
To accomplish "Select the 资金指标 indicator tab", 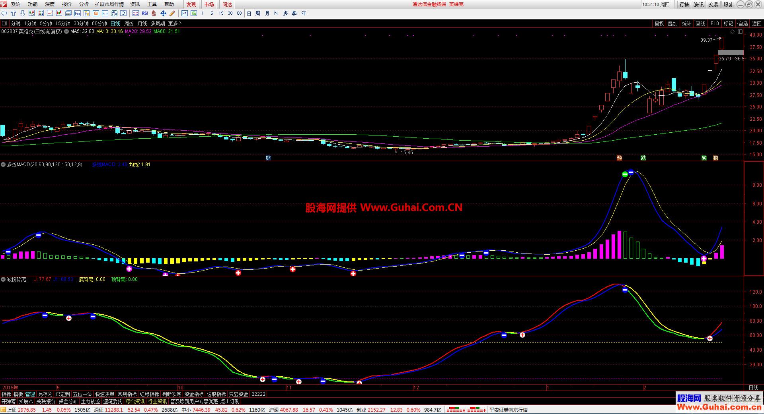I will click(194, 394).
